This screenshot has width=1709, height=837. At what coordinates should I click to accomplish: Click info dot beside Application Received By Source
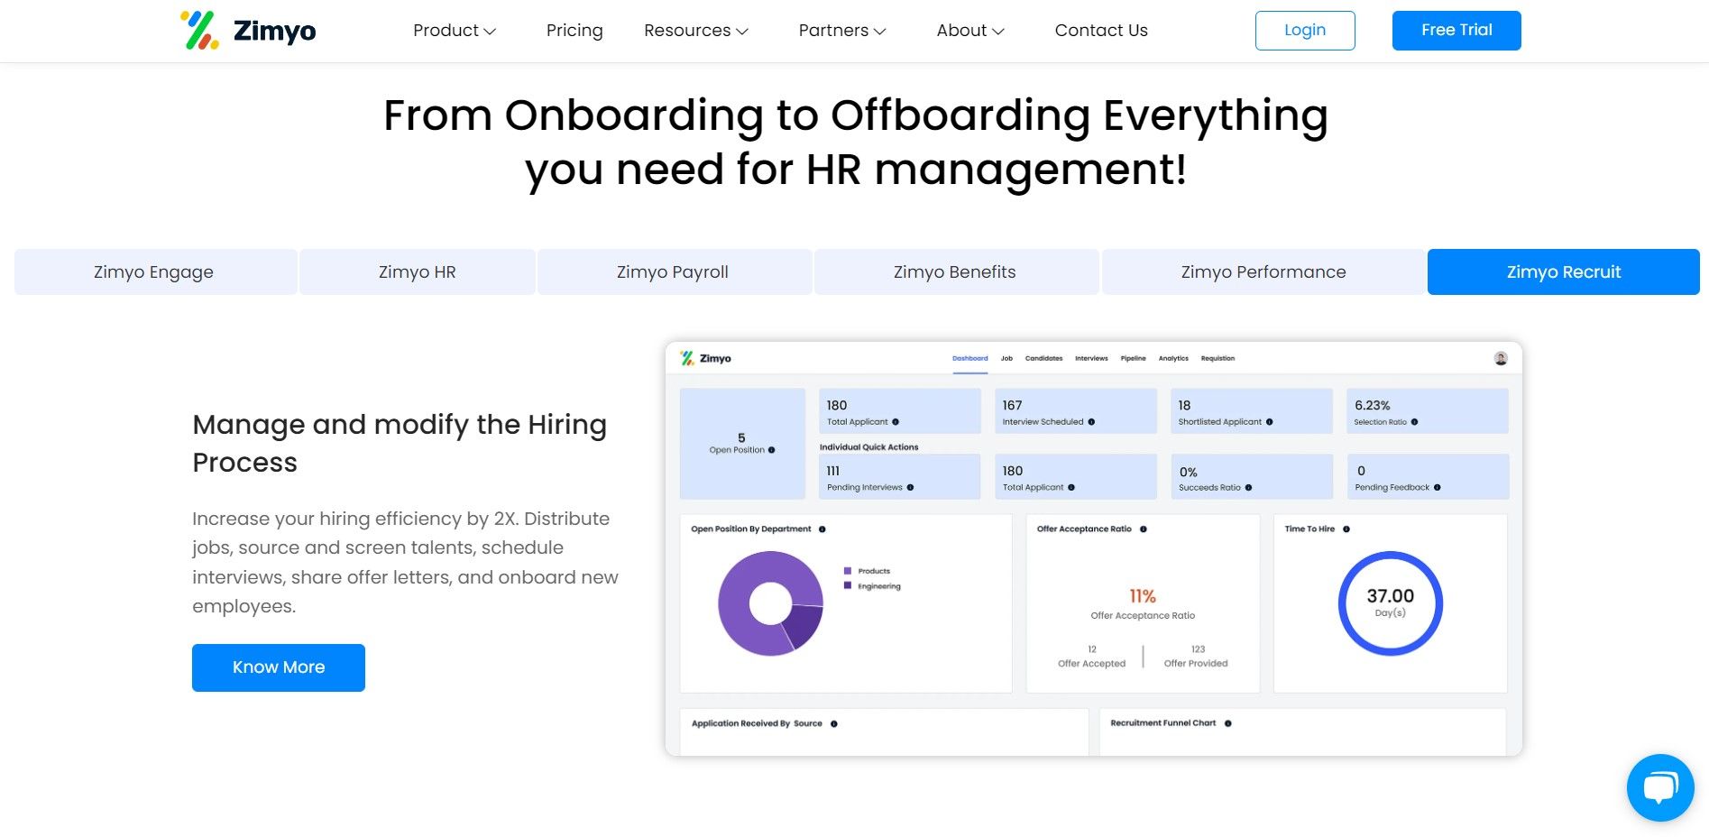(833, 724)
